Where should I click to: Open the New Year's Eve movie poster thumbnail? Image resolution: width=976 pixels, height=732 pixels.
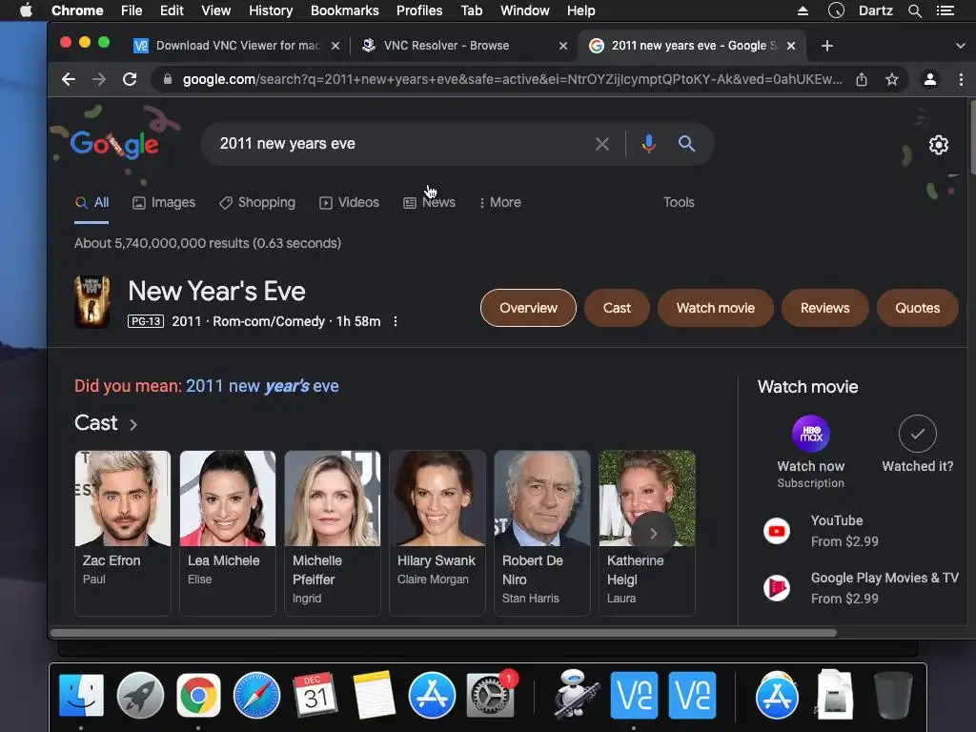pos(92,302)
